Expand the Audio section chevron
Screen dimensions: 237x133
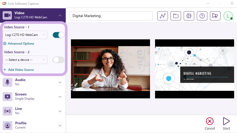coord(60,82)
